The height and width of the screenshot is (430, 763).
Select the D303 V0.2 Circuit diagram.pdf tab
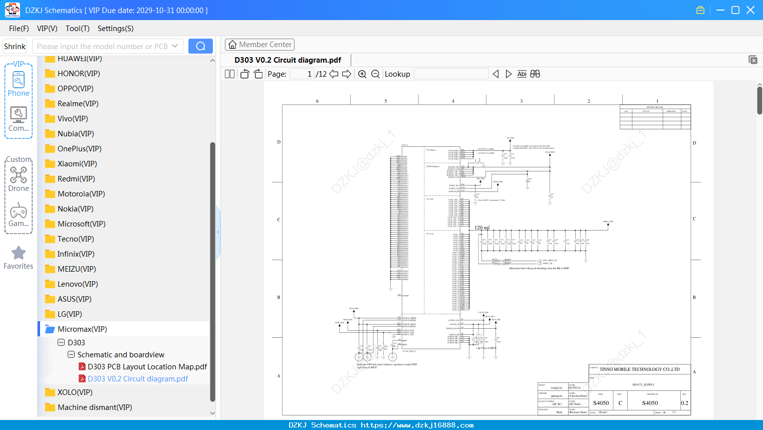[x=288, y=60]
